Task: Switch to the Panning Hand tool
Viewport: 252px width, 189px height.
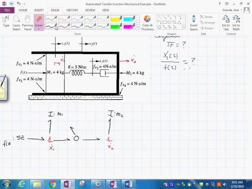Action: click(x=28, y=23)
